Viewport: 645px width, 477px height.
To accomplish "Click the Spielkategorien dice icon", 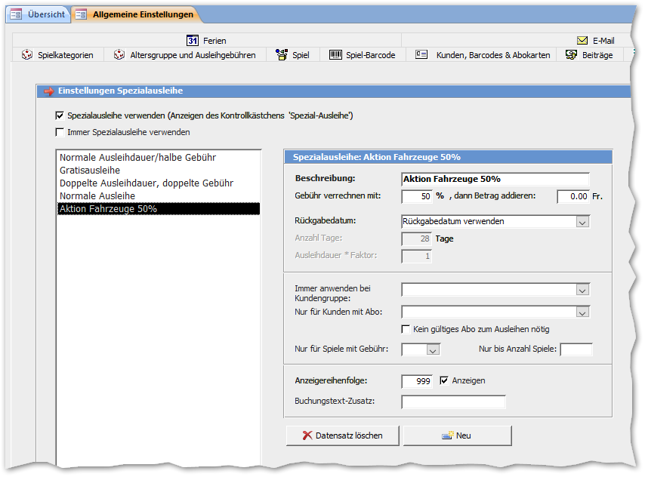I will [27, 54].
